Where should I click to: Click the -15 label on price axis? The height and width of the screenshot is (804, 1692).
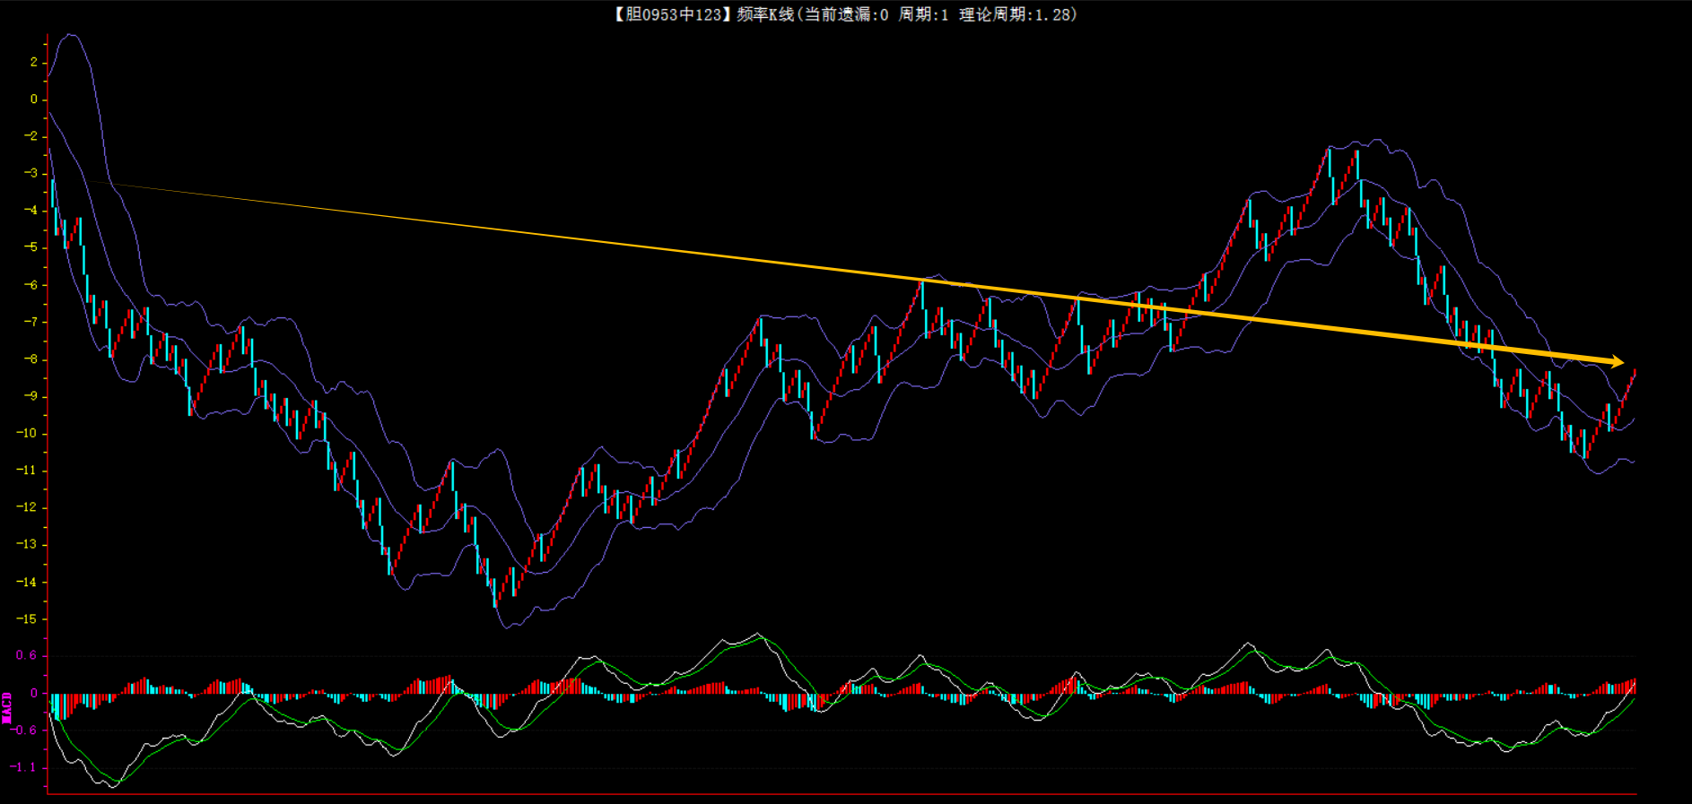coord(28,618)
